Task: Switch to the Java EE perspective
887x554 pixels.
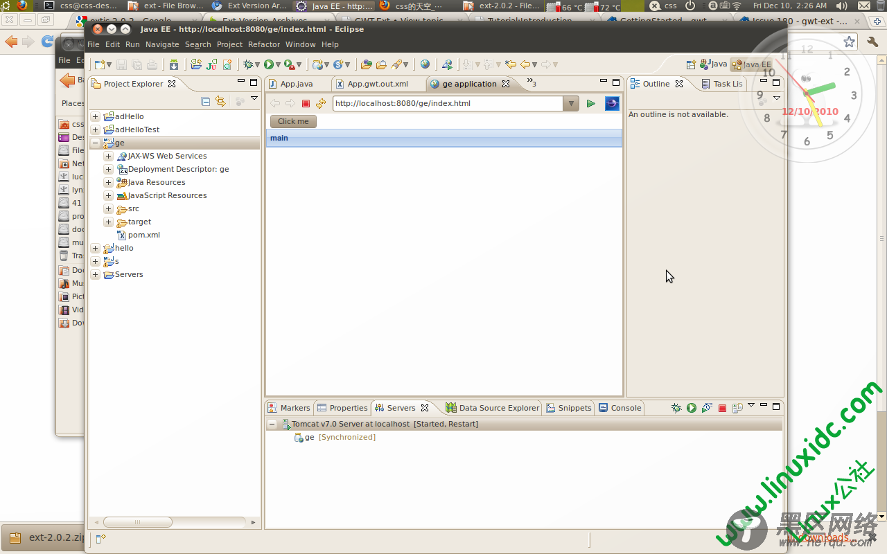Action: coord(751,64)
